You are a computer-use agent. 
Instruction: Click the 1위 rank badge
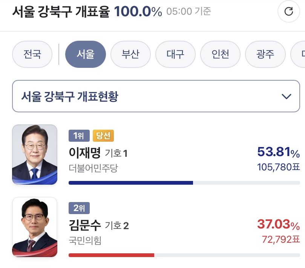click(x=79, y=135)
